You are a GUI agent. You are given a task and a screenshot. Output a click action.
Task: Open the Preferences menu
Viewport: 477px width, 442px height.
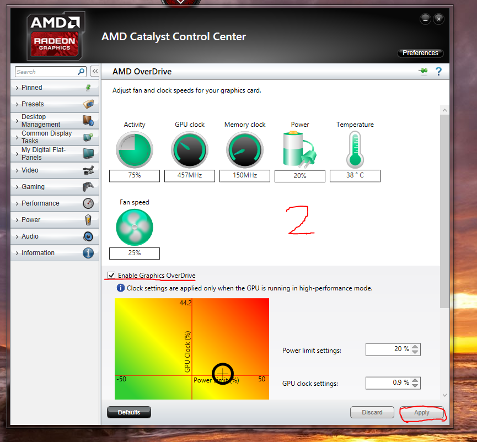coord(420,53)
